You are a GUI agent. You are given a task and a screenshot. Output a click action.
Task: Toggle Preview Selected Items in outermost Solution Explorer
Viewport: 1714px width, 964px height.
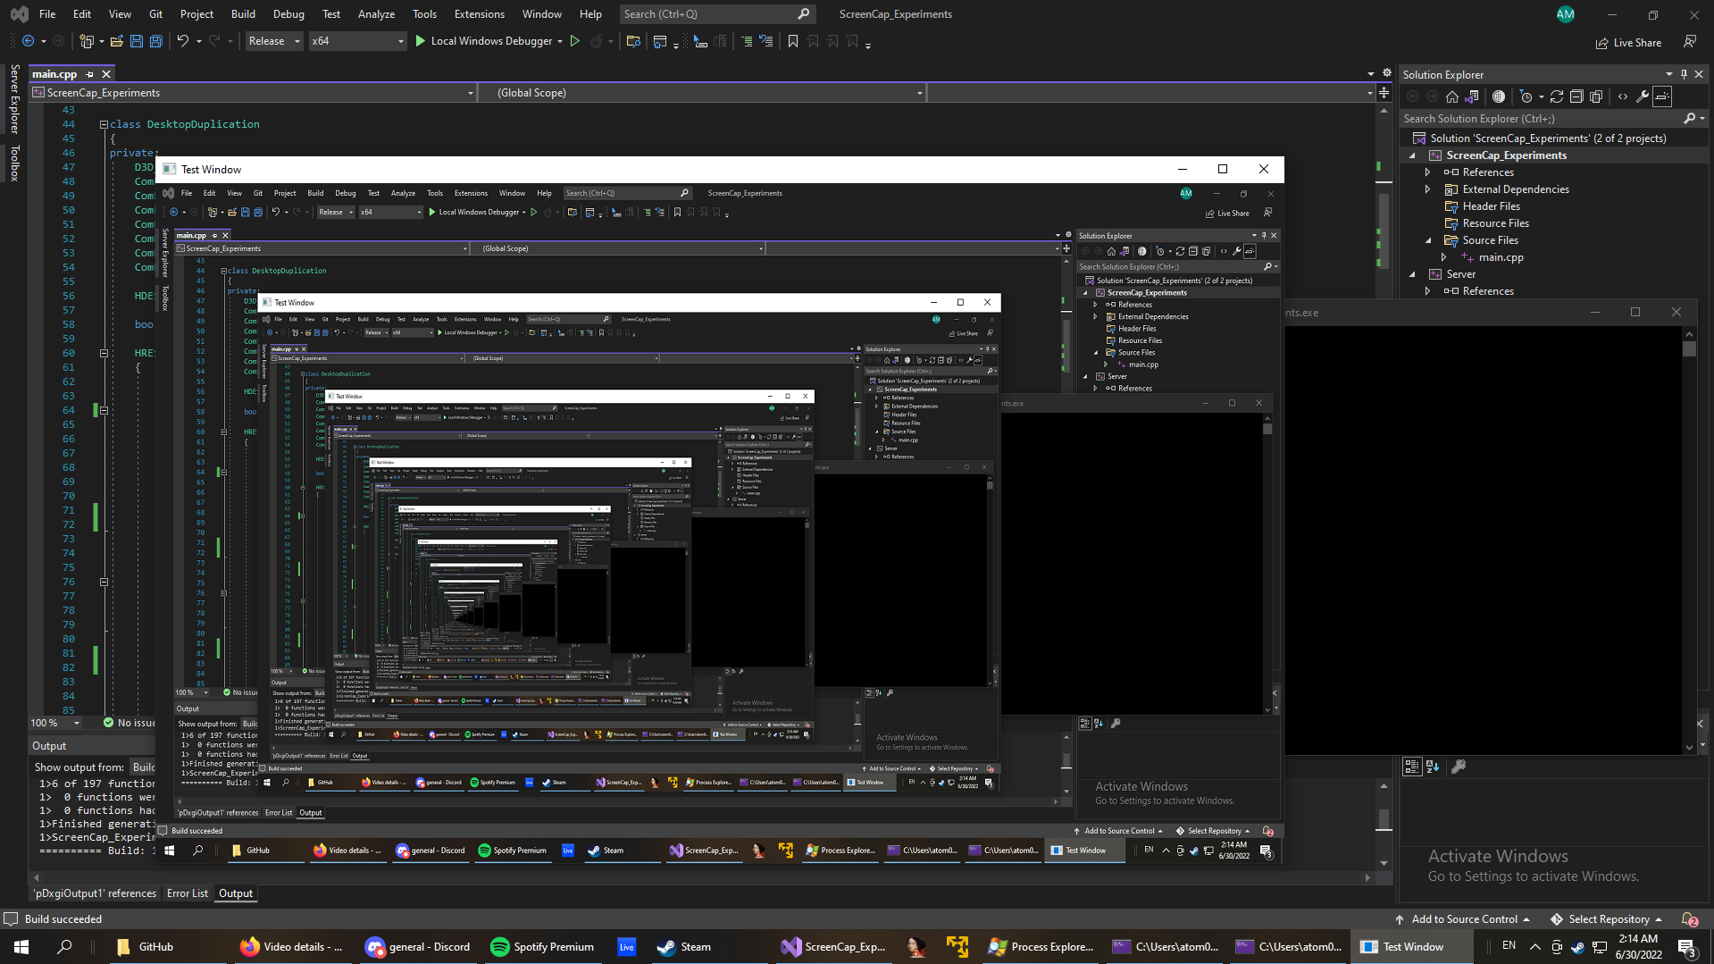pos(1662,96)
